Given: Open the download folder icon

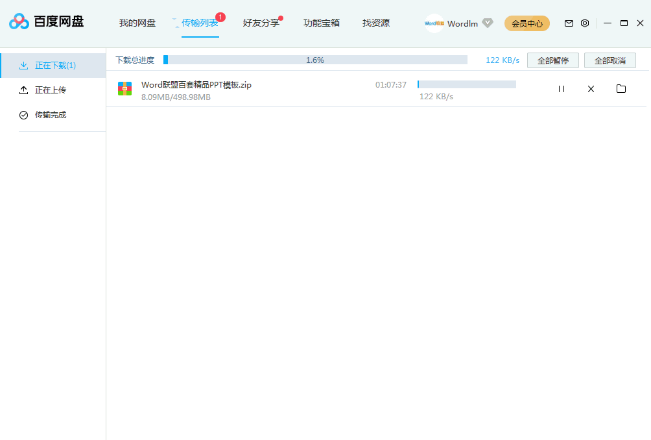Looking at the screenshot, I should click(621, 88).
